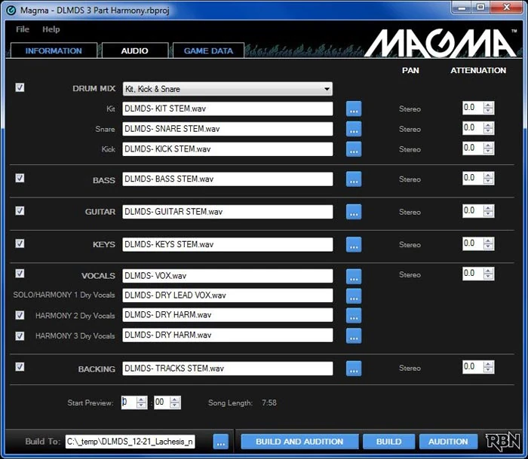
Task: Click the Kit file name field
Action: (x=228, y=109)
